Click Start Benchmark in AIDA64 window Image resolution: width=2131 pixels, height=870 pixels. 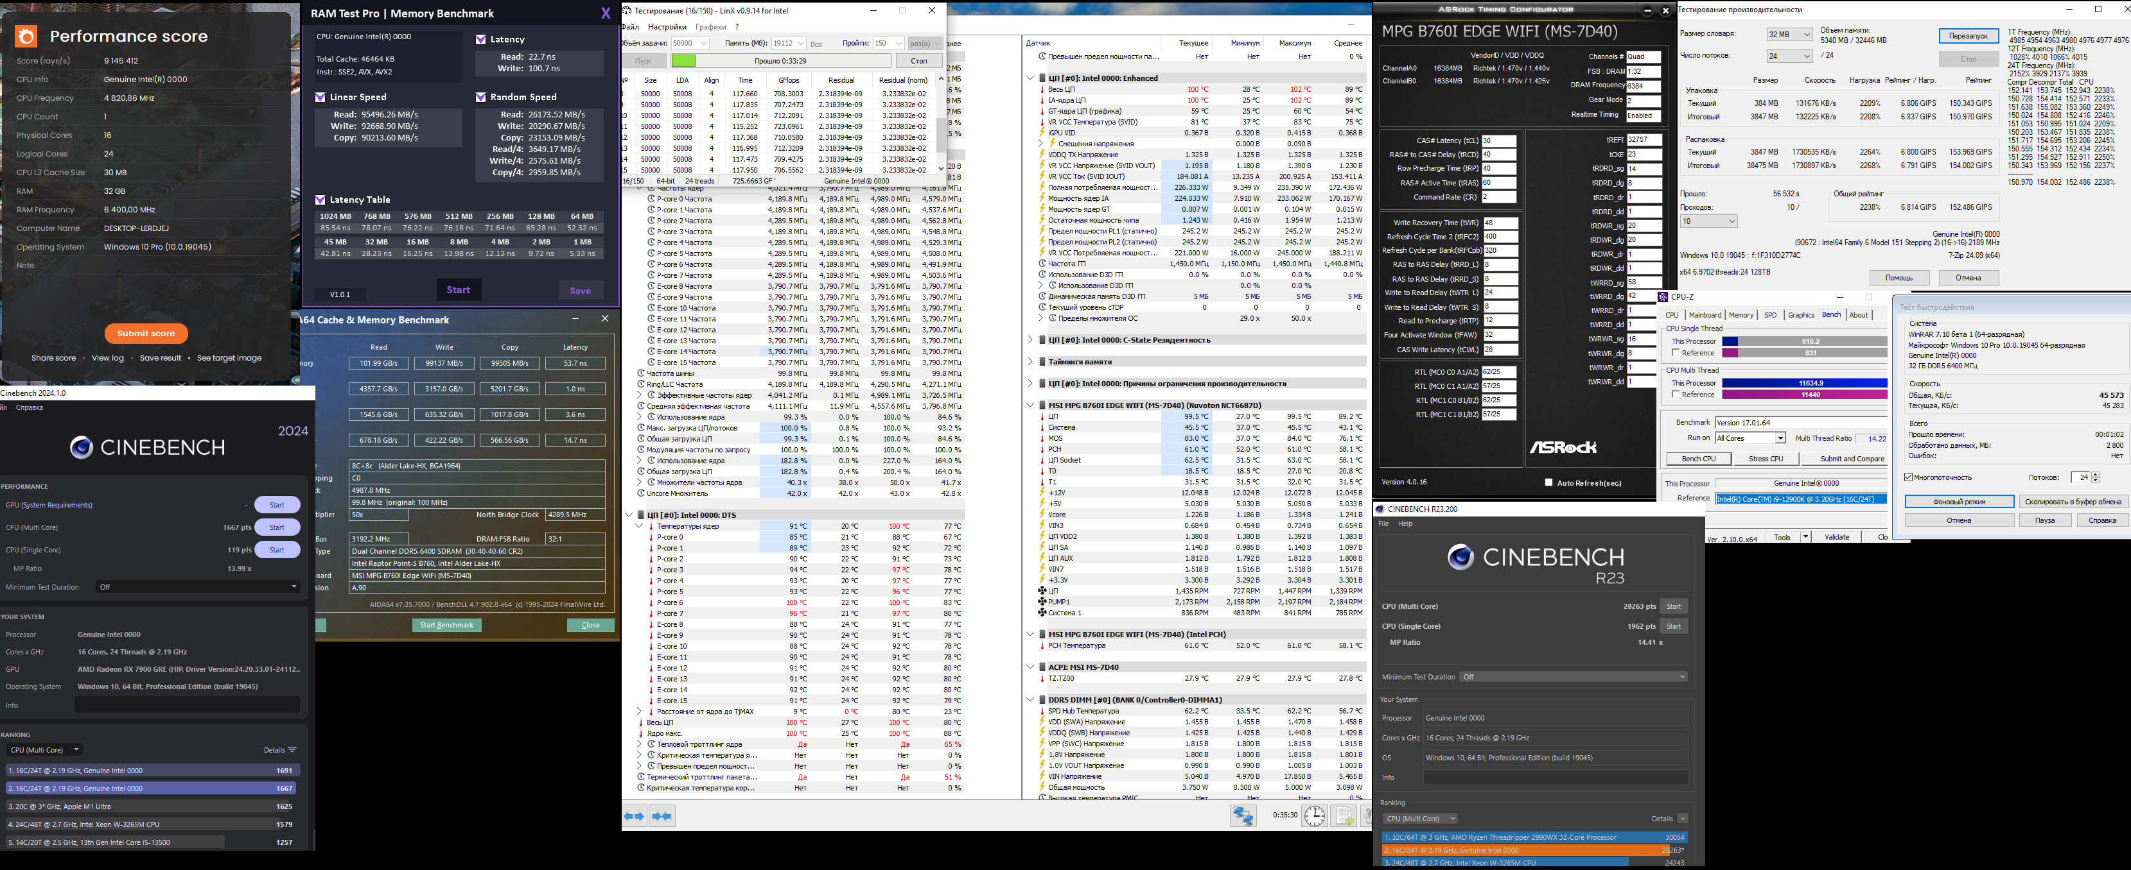coord(447,625)
